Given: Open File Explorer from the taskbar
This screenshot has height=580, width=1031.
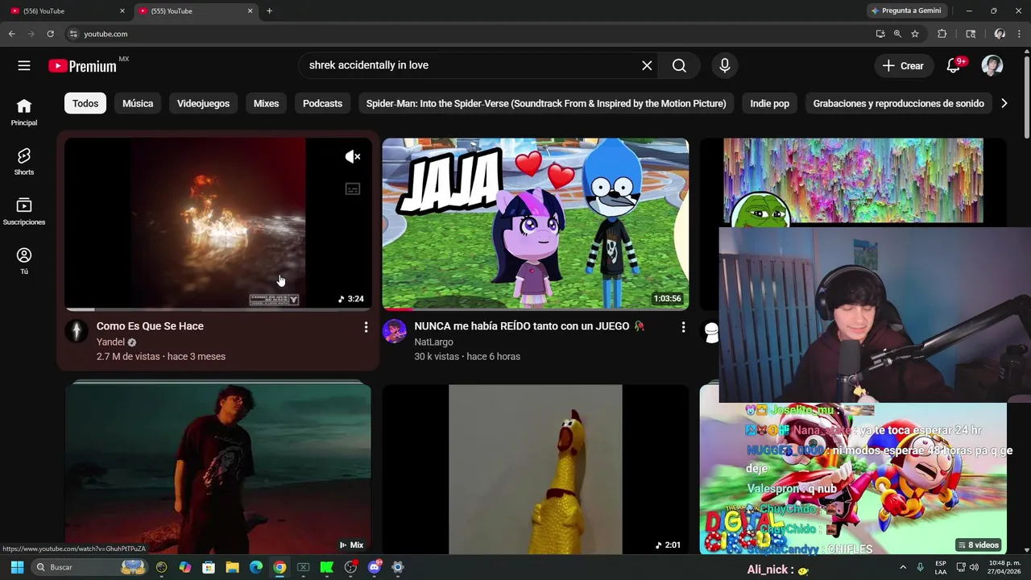Looking at the screenshot, I should pos(232,567).
